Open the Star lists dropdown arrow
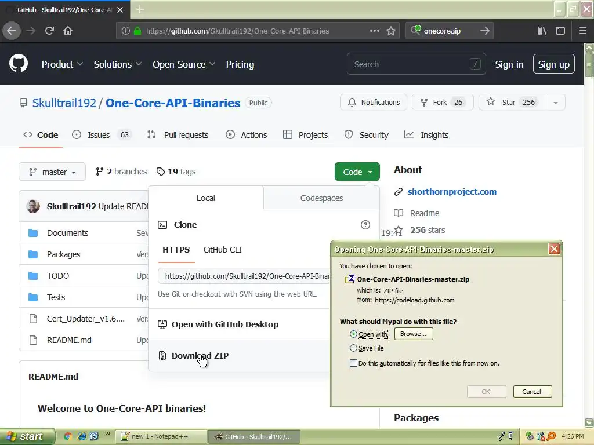594x445 pixels. [x=555, y=103]
